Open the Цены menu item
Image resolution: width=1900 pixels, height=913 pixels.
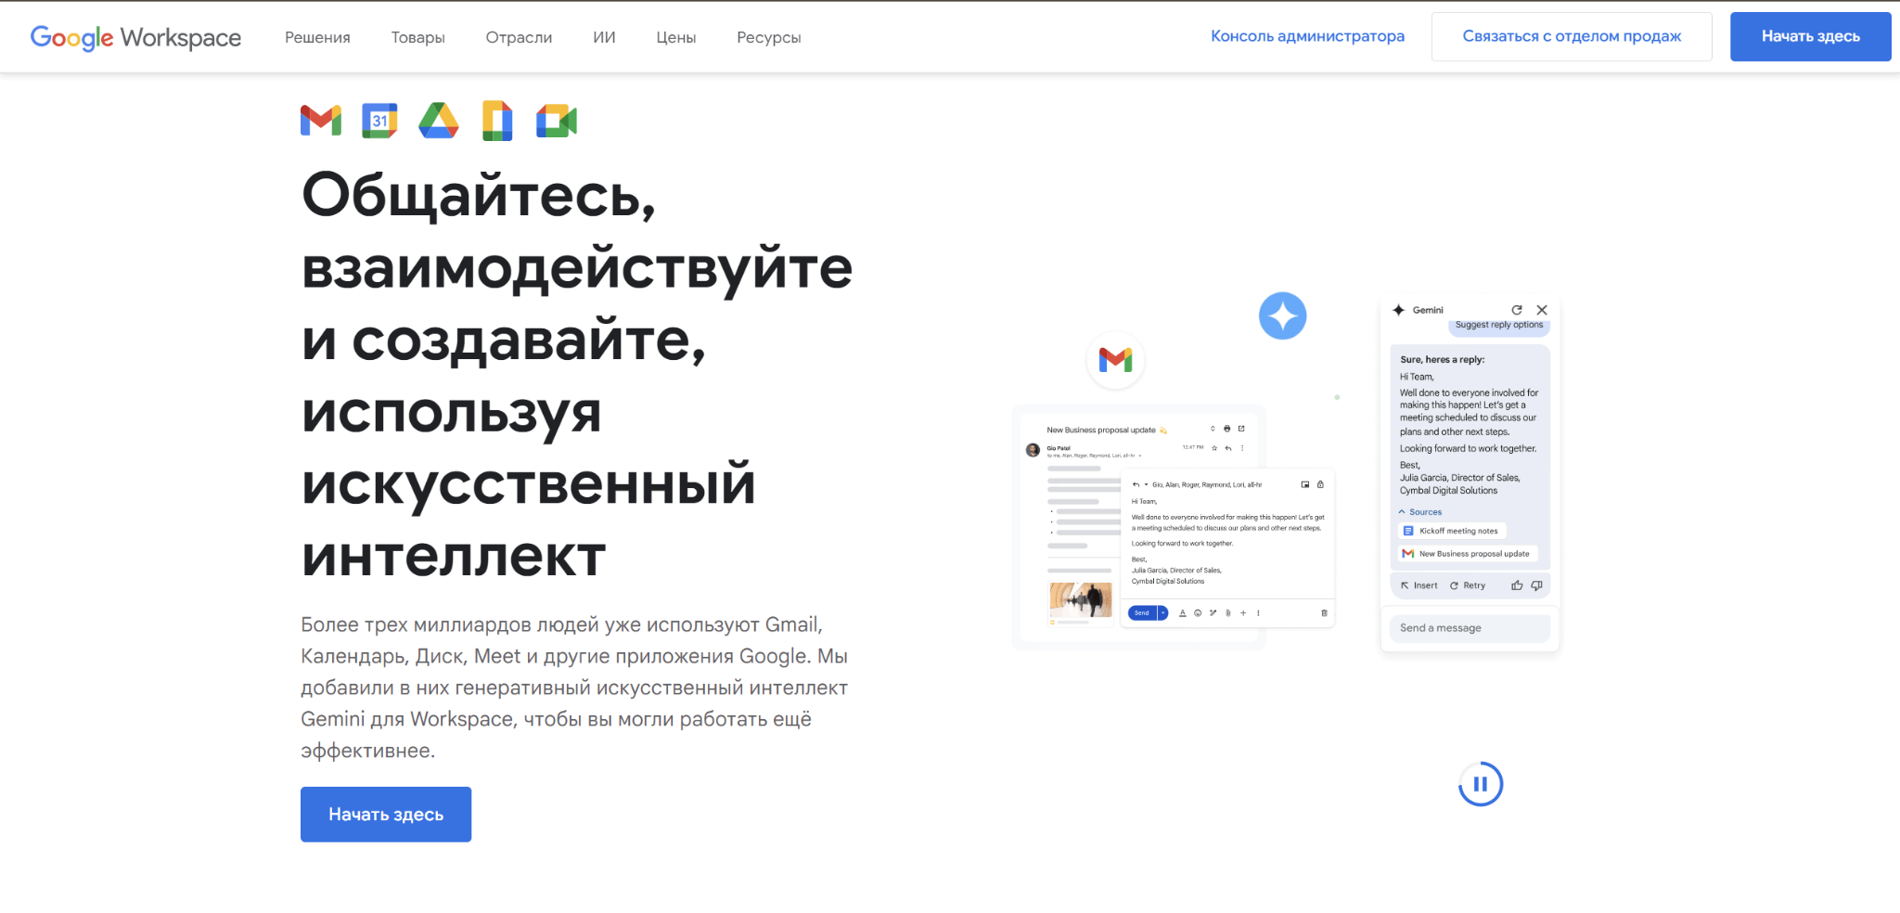tap(676, 37)
